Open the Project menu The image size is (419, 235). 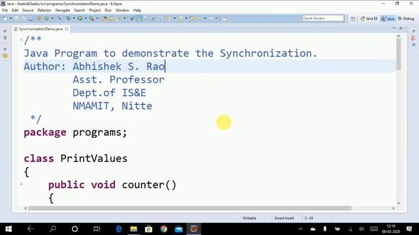click(95, 10)
